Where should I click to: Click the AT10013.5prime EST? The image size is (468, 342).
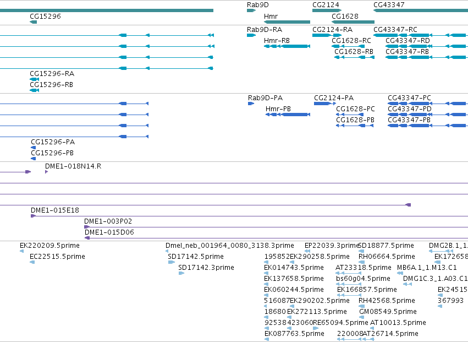(372, 328)
